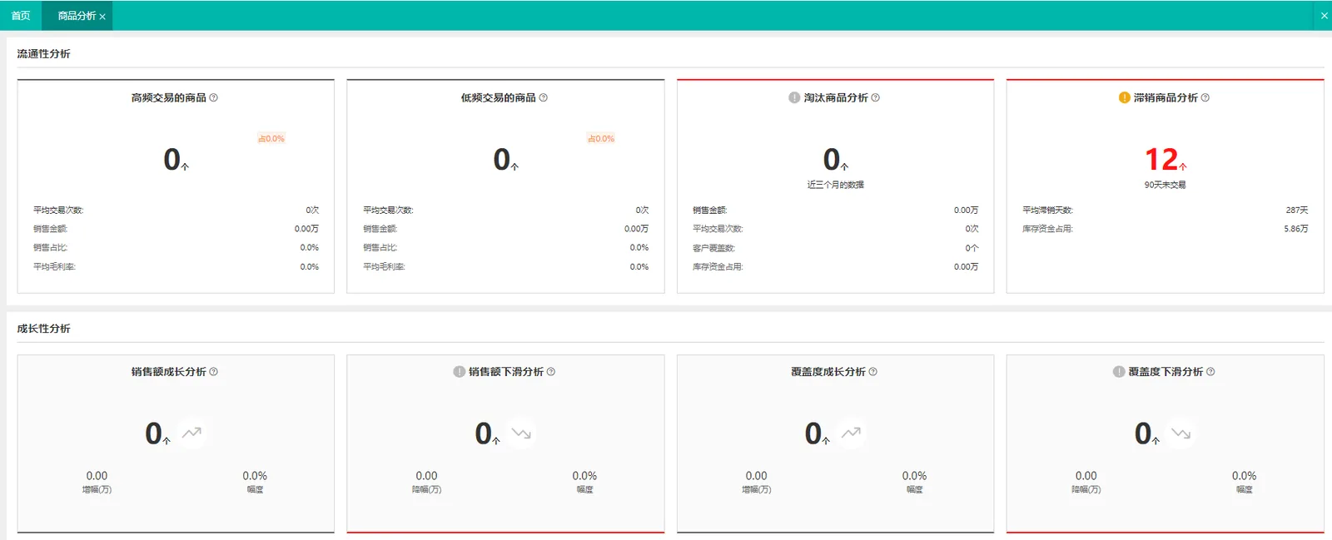Click 占0.0% badge in 低频交易的商品 card
1332x540 pixels.
[601, 139]
